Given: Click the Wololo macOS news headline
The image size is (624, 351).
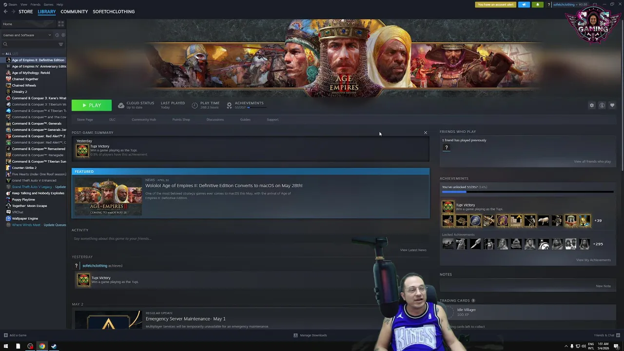Looking at the screenshot, I should (224, 185).
